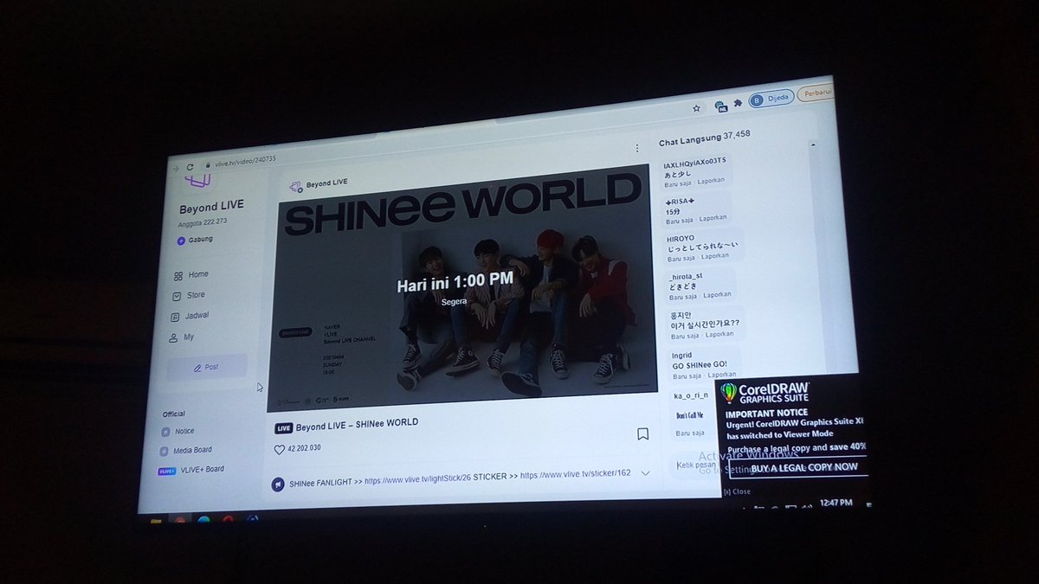Image resolution: width=1039 pixels, height=584 pixels.
Task: Click the Beyond LIVE – SHINee WORLD title
Action: coord(357,425)
